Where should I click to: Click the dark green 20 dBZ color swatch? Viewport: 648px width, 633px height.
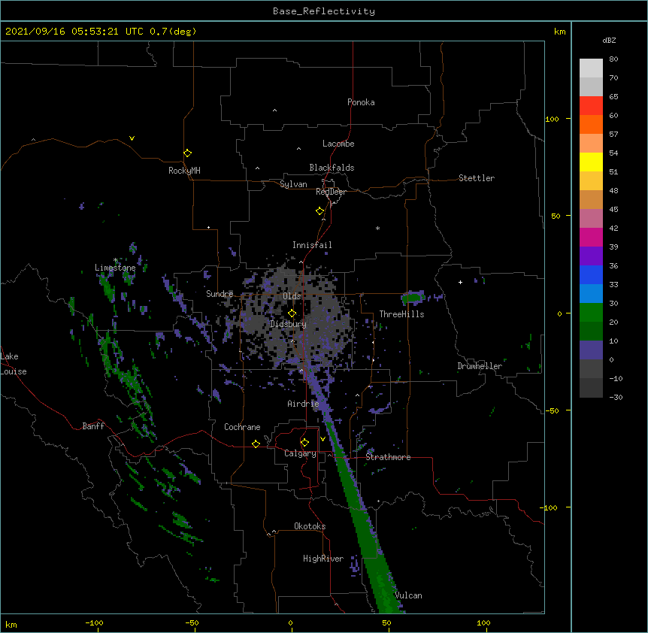click(591, 331)
